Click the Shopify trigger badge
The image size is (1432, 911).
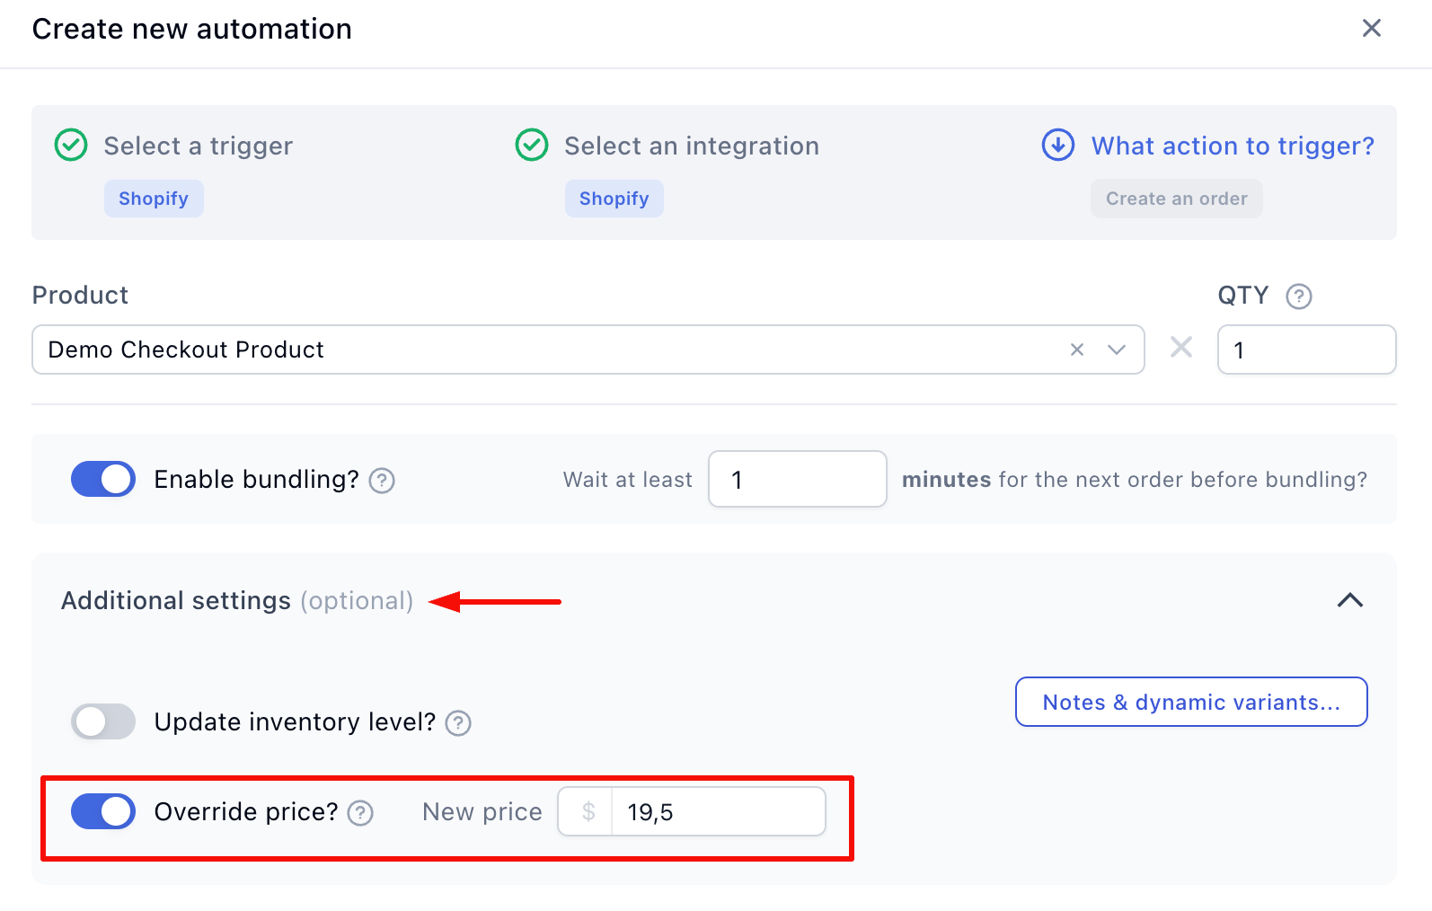154,199
